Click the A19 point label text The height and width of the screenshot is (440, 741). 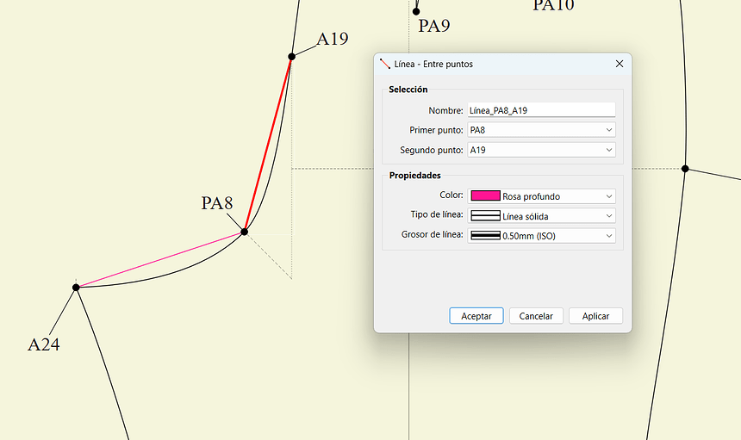click(x=333, y=39)
